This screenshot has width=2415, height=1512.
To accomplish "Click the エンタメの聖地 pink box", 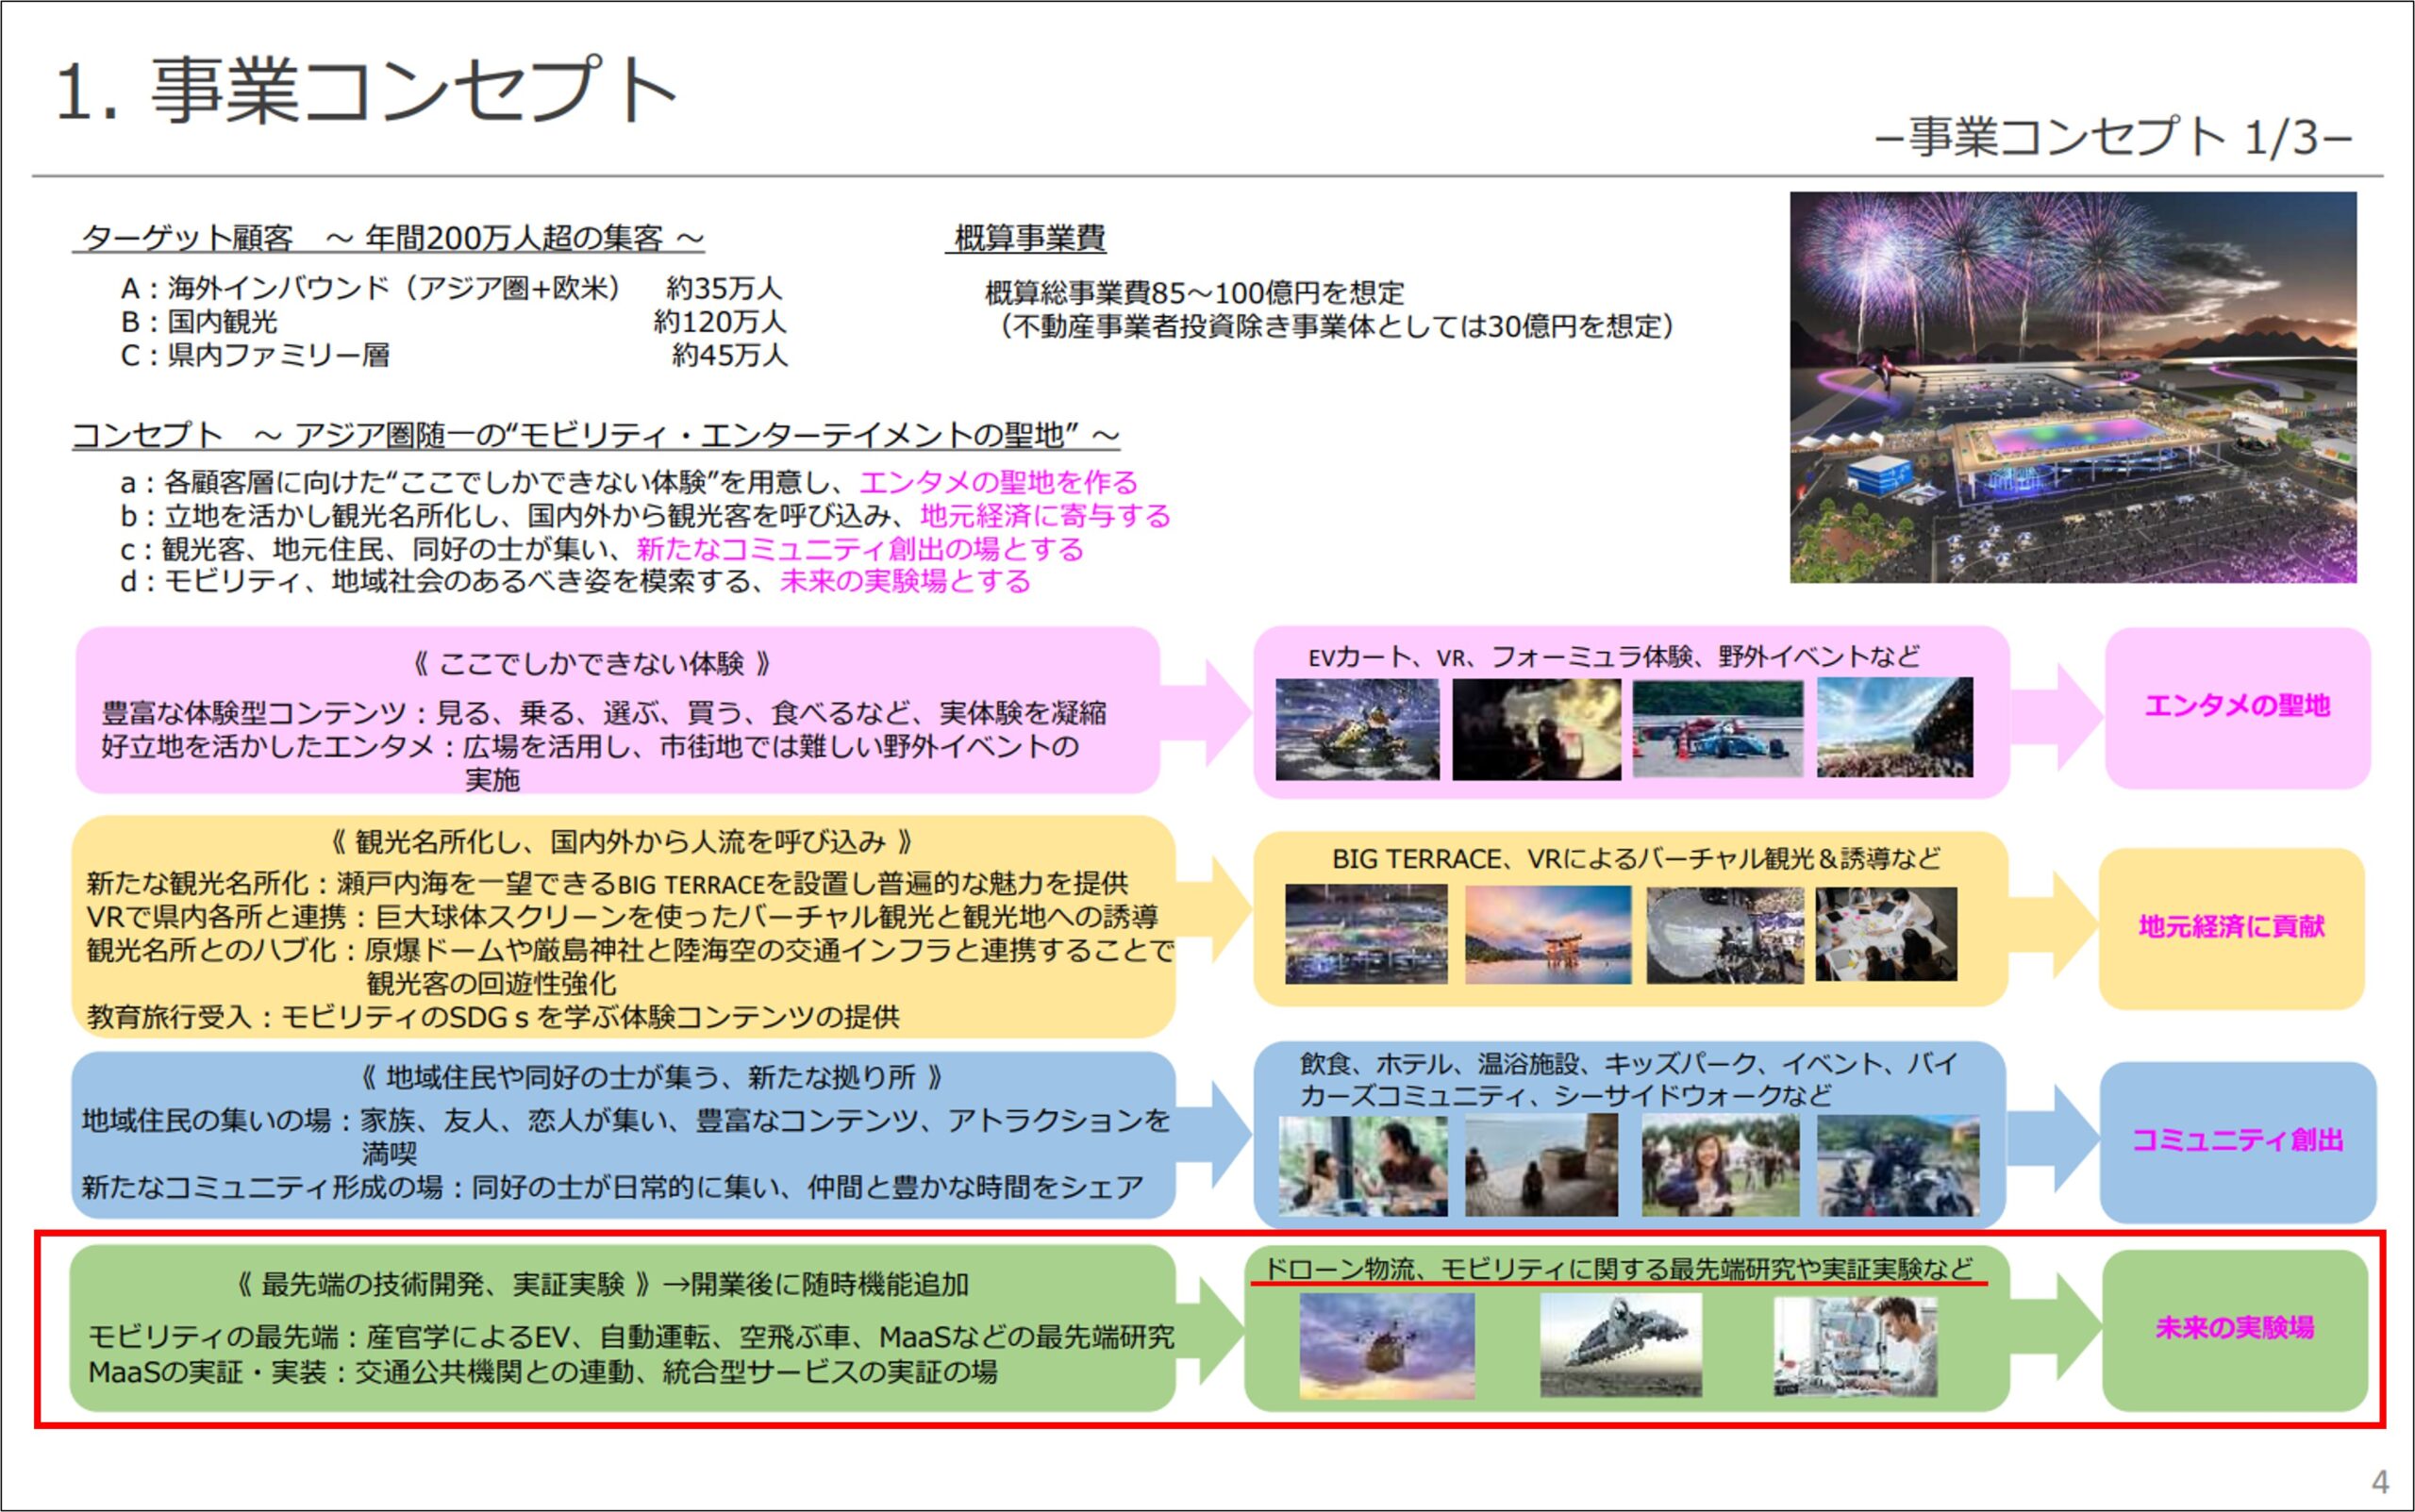I will click(x=2237, y=707).
